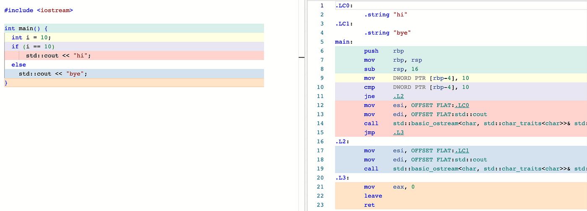Image resolution: width=587 pixels, height=211 pixels.
Task: Select the '.L2:' label on assembly line 16
Action: tap(342, 141)
